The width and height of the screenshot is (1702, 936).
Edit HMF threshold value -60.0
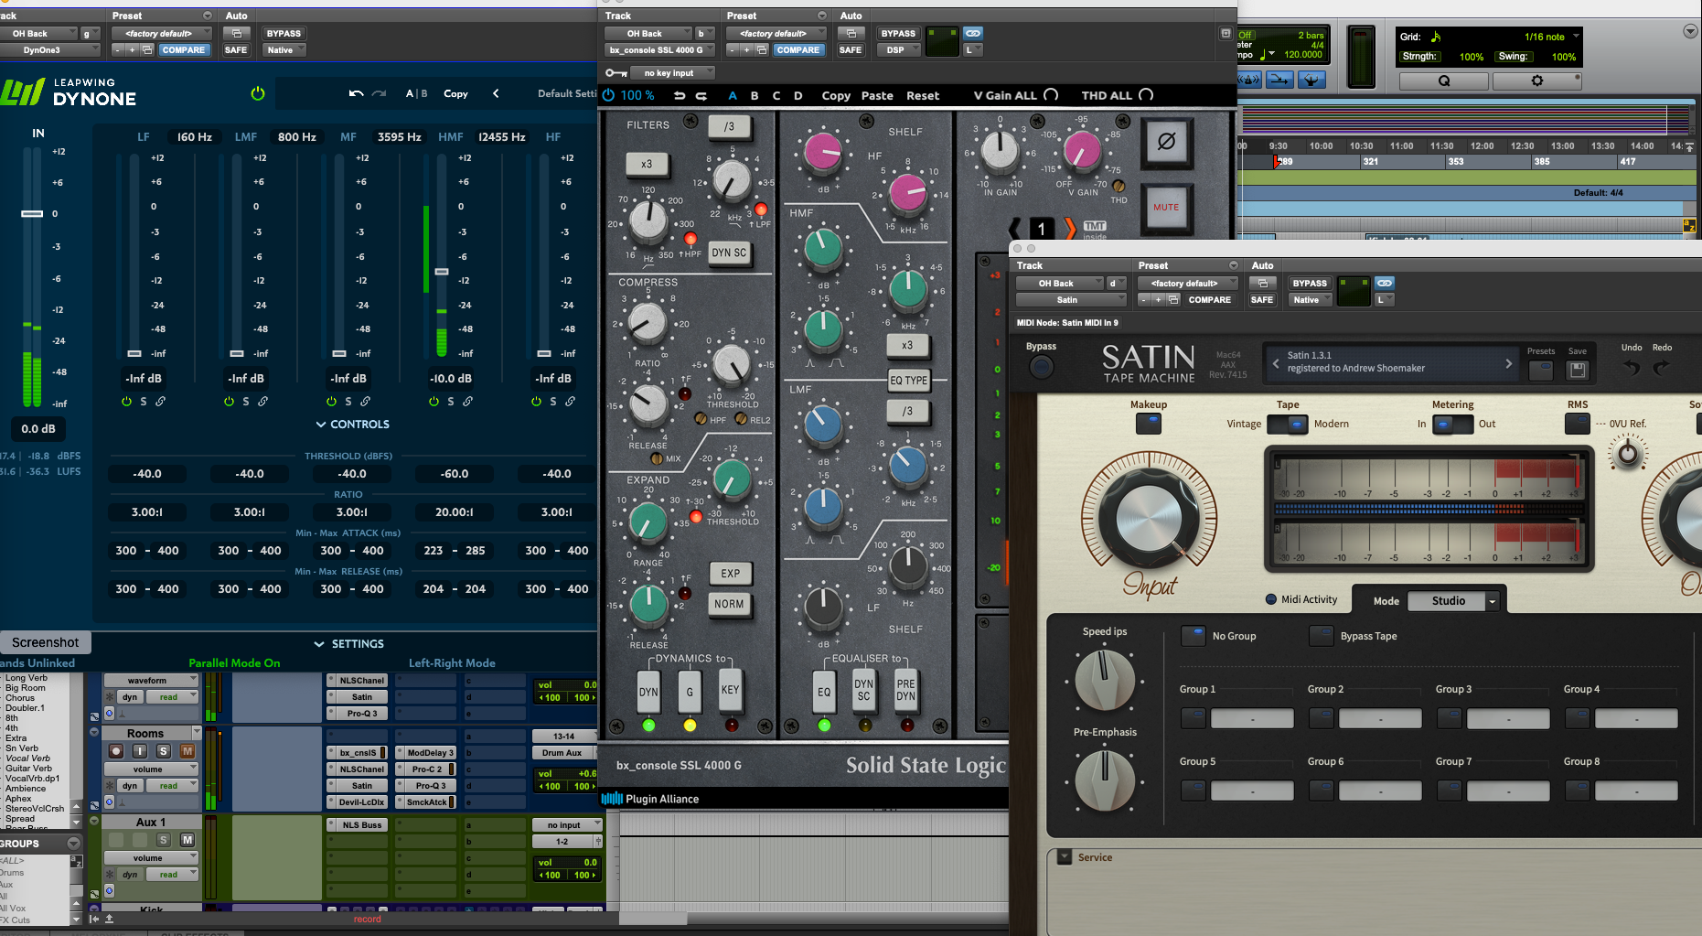455,474
